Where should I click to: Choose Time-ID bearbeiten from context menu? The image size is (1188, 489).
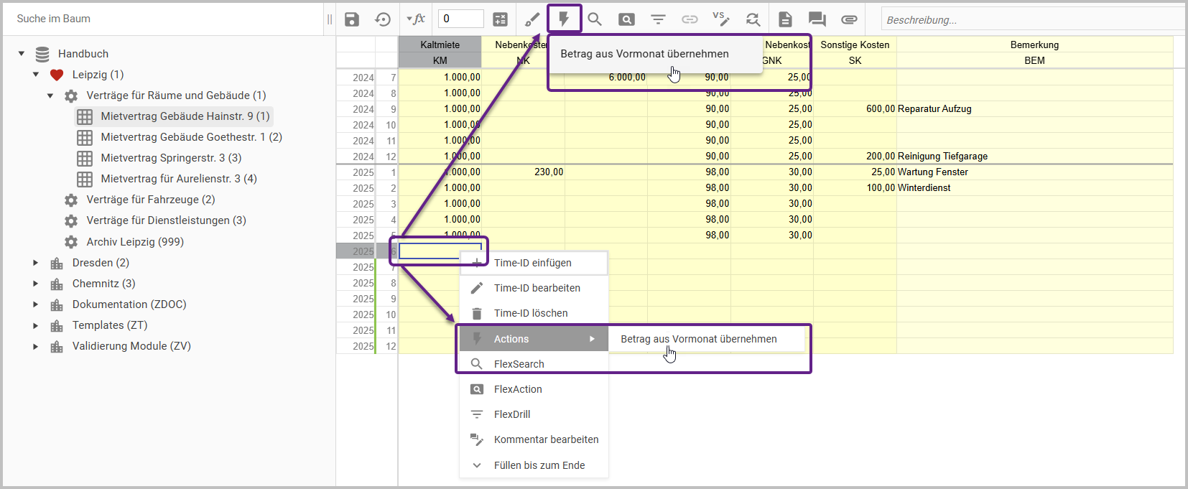pyautogui.click(x=537, y=288)
